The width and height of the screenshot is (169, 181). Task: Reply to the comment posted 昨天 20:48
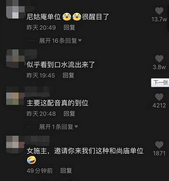69,114
